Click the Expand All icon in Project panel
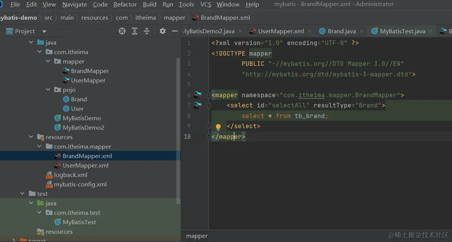Viewport: 452px width, 242px height. pyautogui.click(x=135, y=31)
